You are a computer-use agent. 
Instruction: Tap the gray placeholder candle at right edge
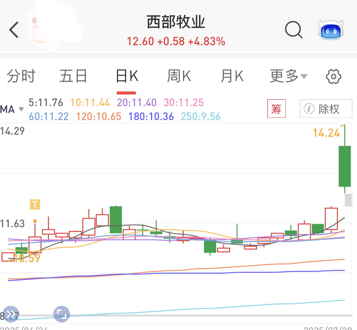point(348,200)
